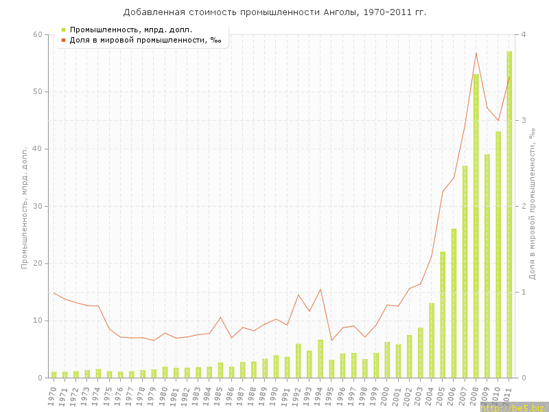Click the green bar for 2006
549x412 pixels.
(454, 303)
